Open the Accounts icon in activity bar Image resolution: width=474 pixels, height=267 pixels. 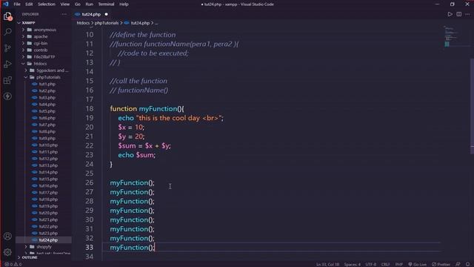(x=7, y=236)
